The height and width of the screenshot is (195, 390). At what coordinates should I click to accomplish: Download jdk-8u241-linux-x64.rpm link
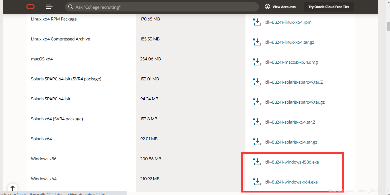coord(288,22)
